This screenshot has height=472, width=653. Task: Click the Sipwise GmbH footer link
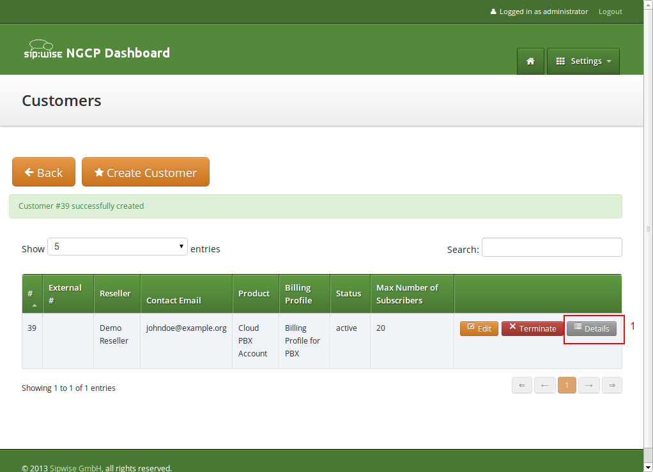75,468
